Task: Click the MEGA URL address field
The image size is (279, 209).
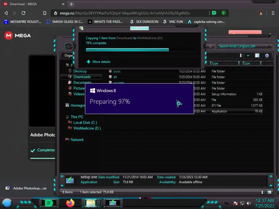Action: pyautogui.click(x=125, y=13)
